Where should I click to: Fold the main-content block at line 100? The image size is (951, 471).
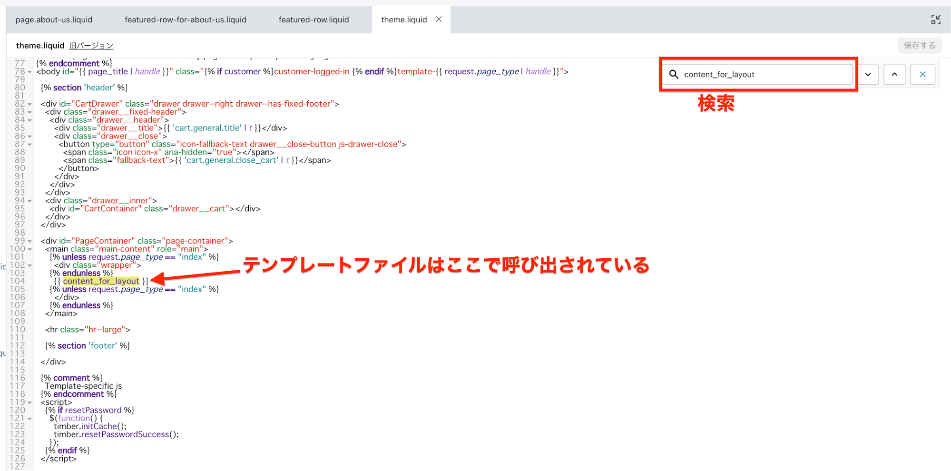coord(29,249)
